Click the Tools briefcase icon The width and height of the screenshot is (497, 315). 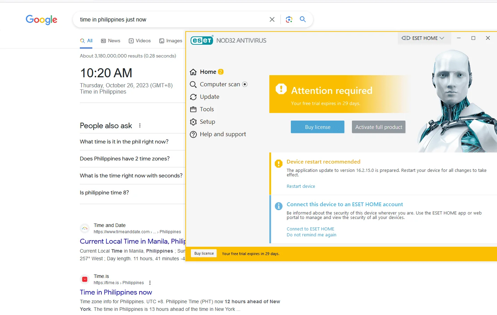click(193, 110)
